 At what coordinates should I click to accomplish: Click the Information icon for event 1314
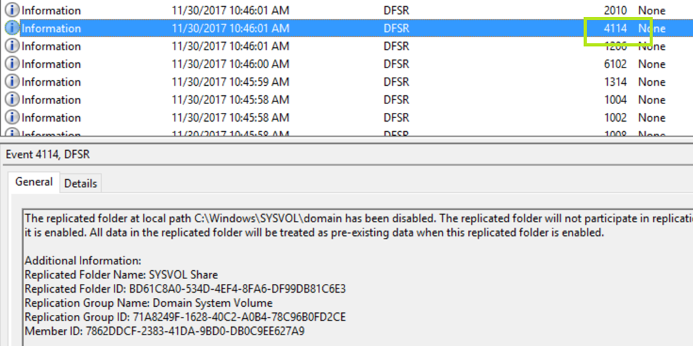(12, 82)
